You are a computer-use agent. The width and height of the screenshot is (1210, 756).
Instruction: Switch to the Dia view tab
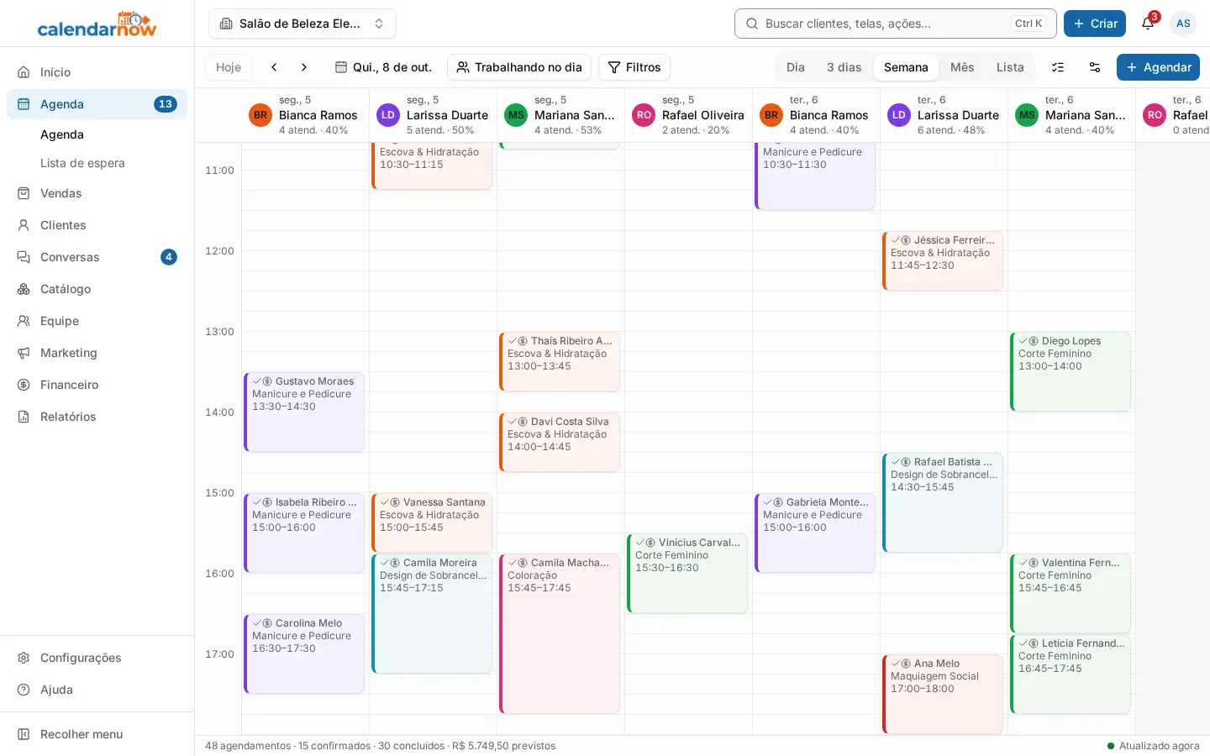point(796,67)
